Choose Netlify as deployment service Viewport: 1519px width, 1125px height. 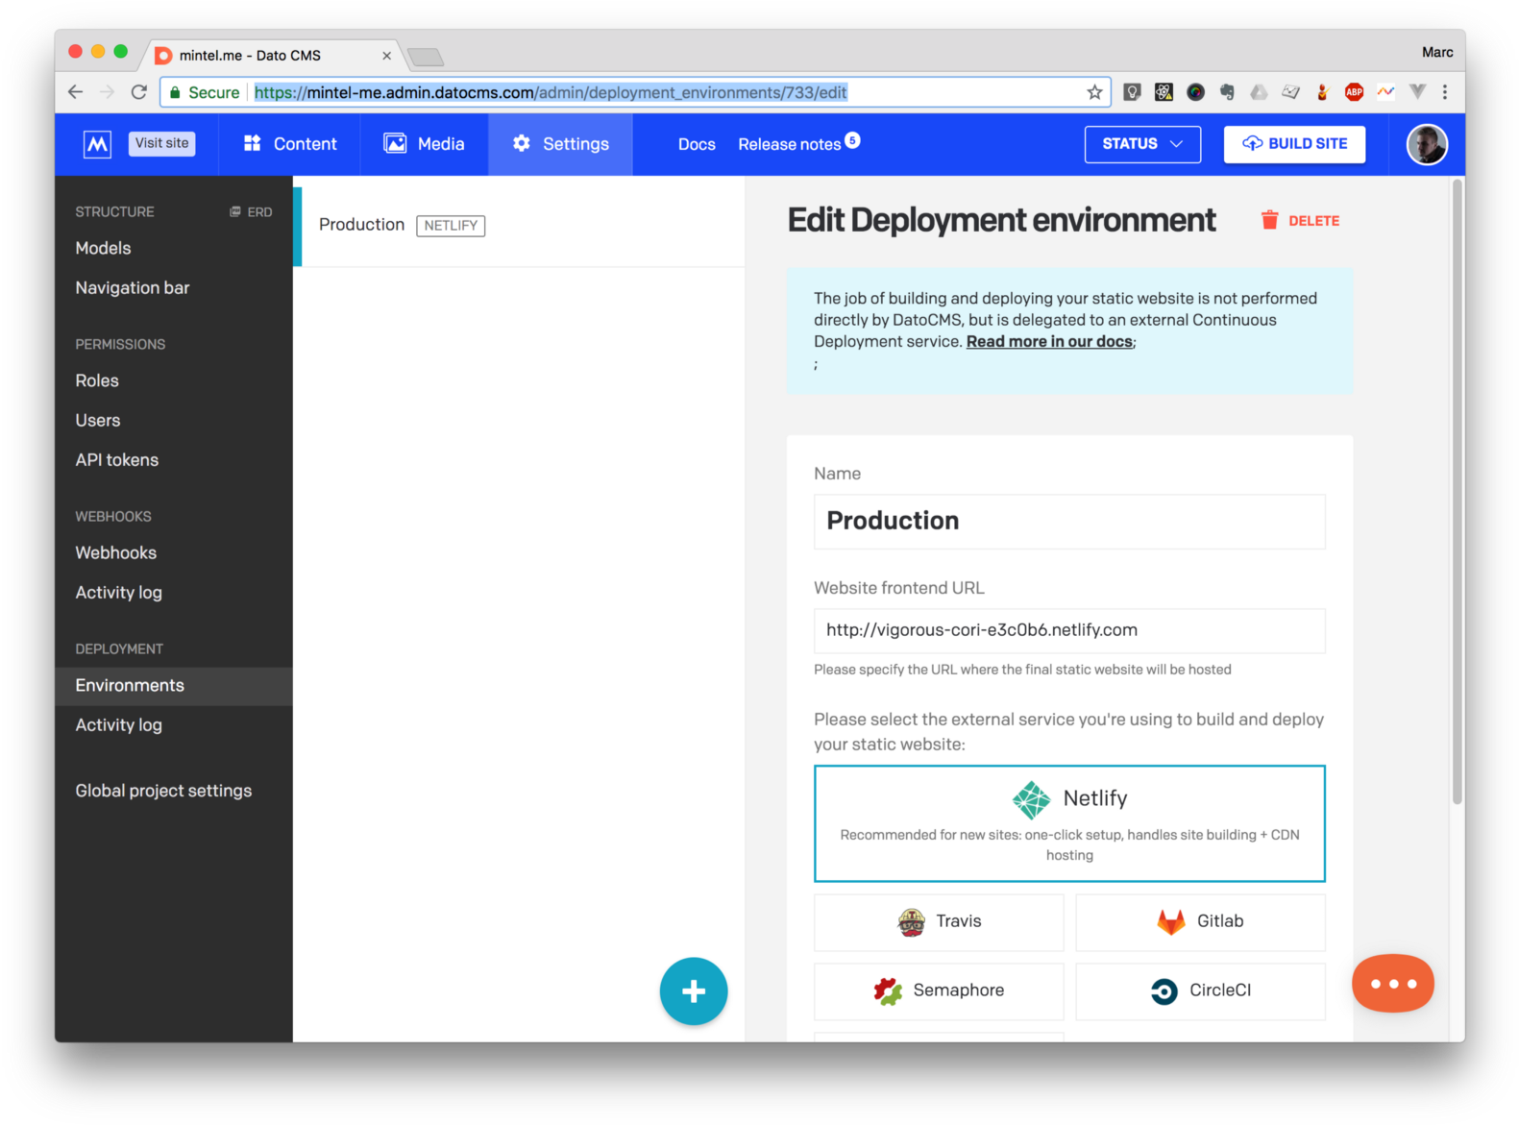click(x=1069, y=823)
